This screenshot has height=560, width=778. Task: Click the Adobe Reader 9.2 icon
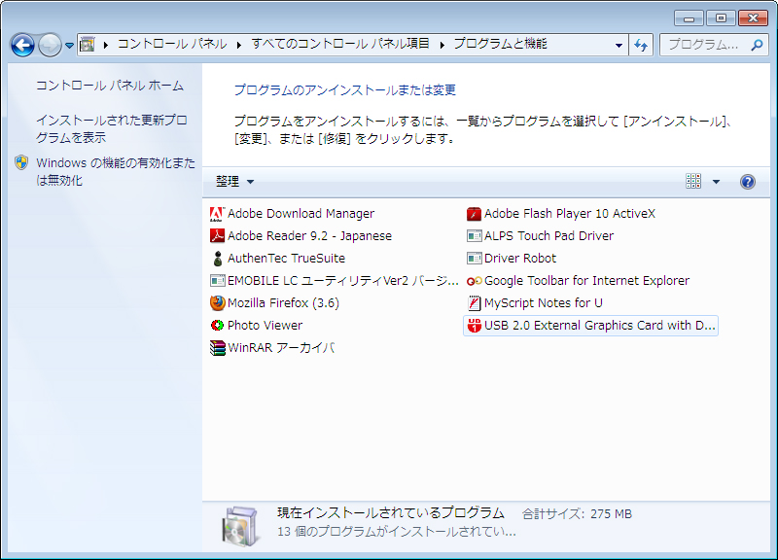pos(217,236)
